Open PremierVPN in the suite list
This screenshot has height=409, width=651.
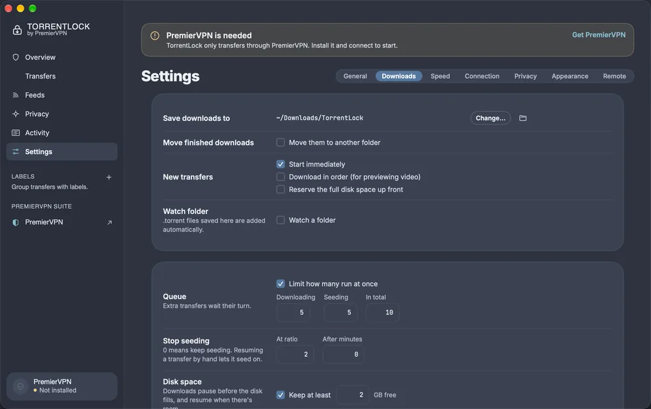coord(62,222)
